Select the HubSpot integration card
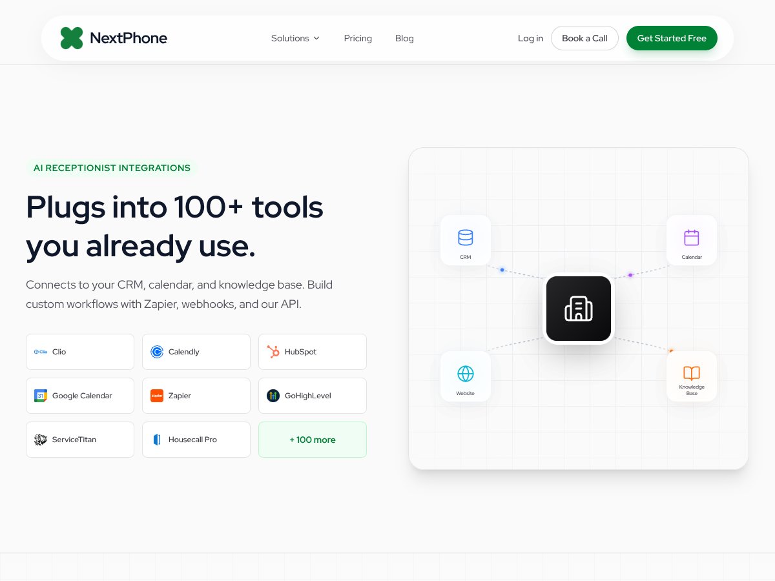 coord(313,352)
